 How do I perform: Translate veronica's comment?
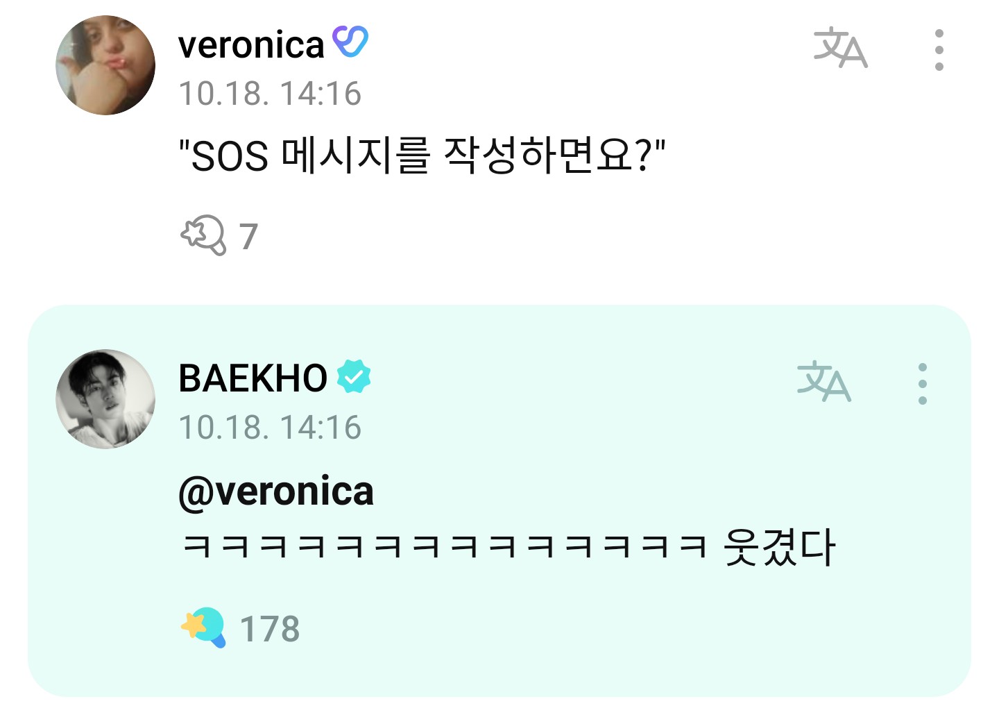point(840,48)
